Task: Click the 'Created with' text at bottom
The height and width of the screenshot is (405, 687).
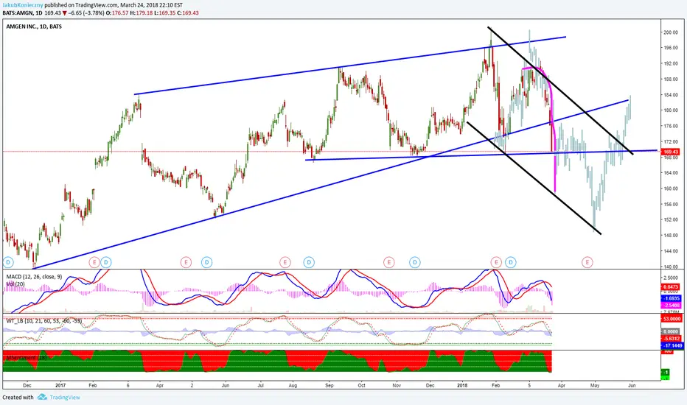Action: tap(18, 398)
